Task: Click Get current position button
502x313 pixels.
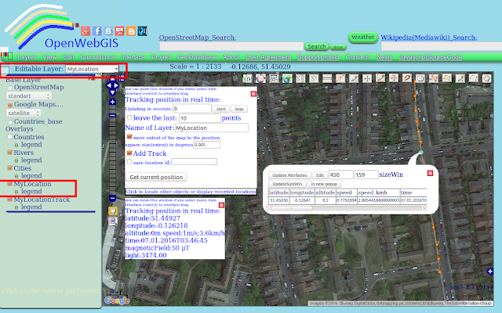Action: click(x=156, y=177)
